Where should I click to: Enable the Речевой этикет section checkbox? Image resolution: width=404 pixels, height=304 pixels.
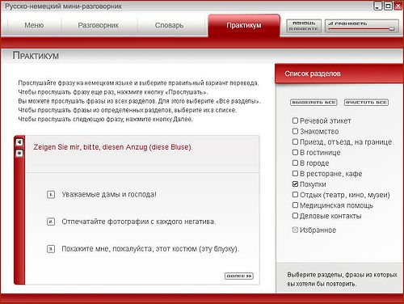coord(295,120)
